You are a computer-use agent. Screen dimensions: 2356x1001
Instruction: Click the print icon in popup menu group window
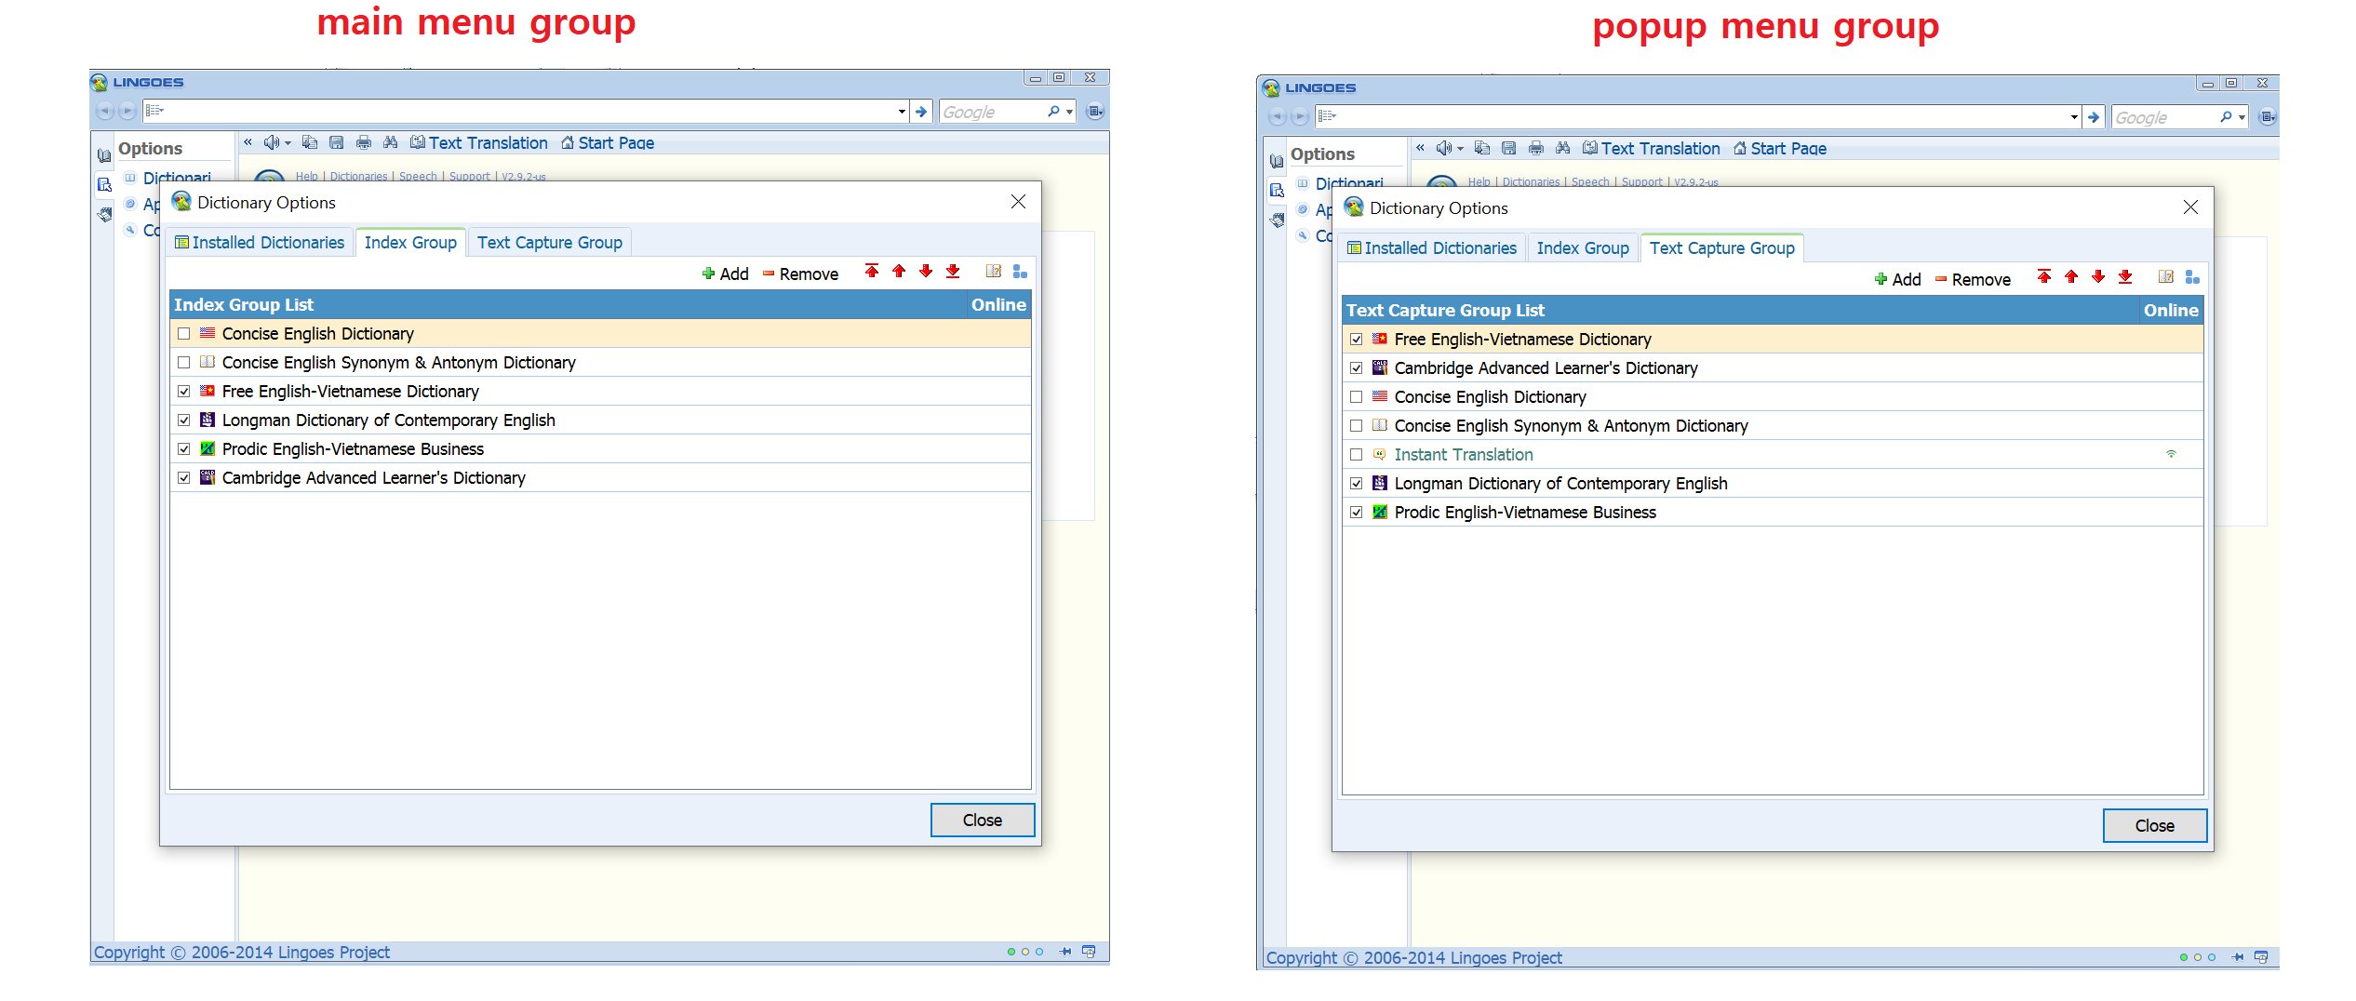coord(1536,148)
